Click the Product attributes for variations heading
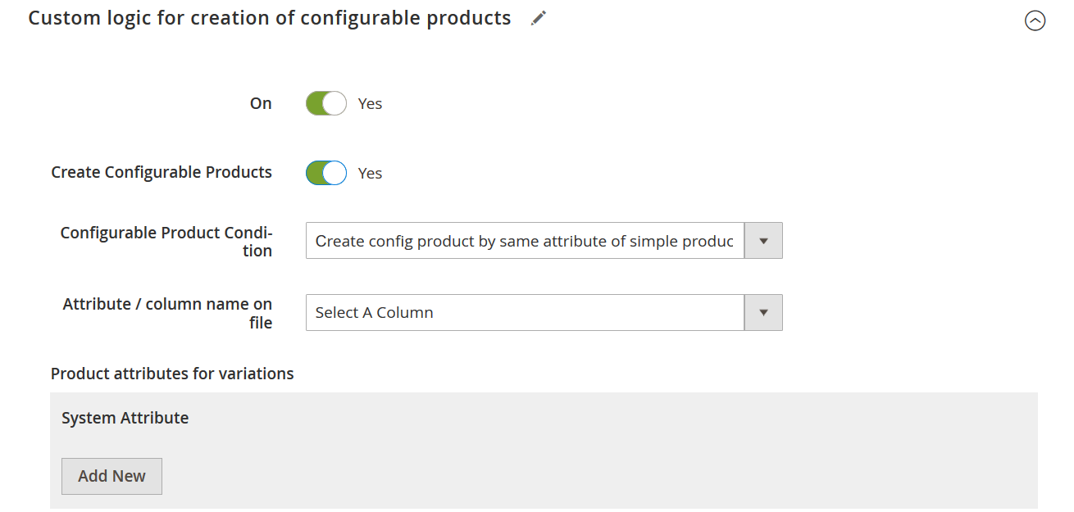The width and height of the screenshot is (1074, 512). tap(172, 374)
